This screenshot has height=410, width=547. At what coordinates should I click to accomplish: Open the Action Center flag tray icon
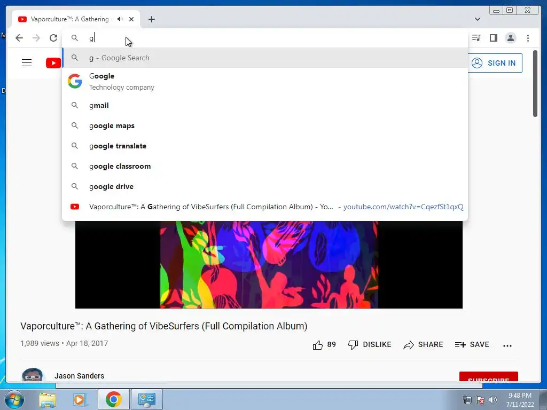(480, 400)
